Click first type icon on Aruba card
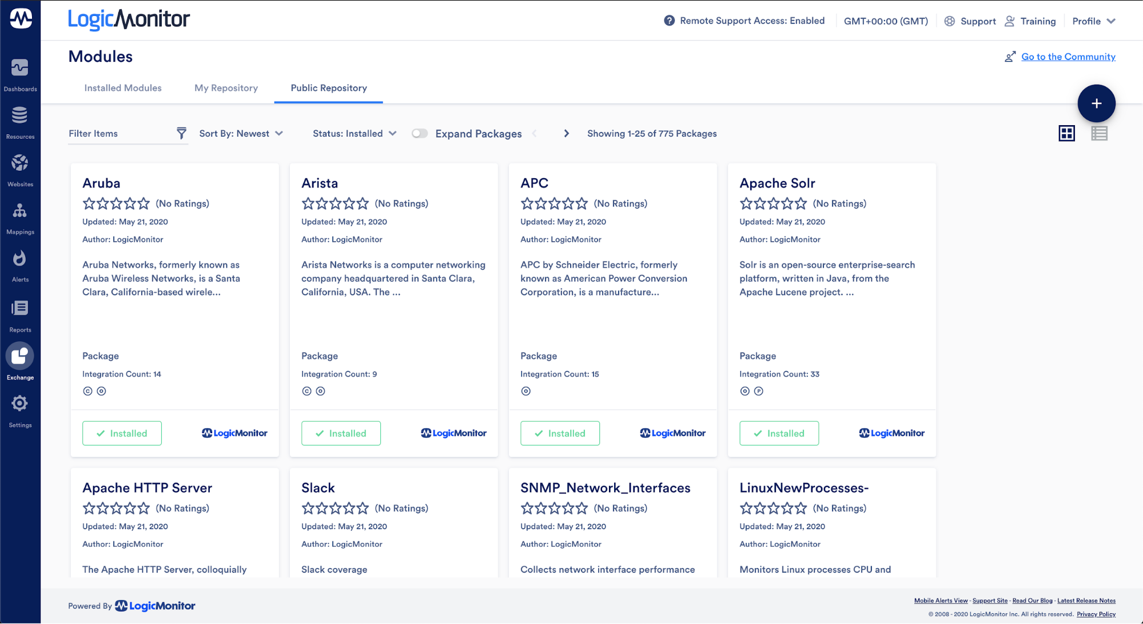 tap(87, 391)
